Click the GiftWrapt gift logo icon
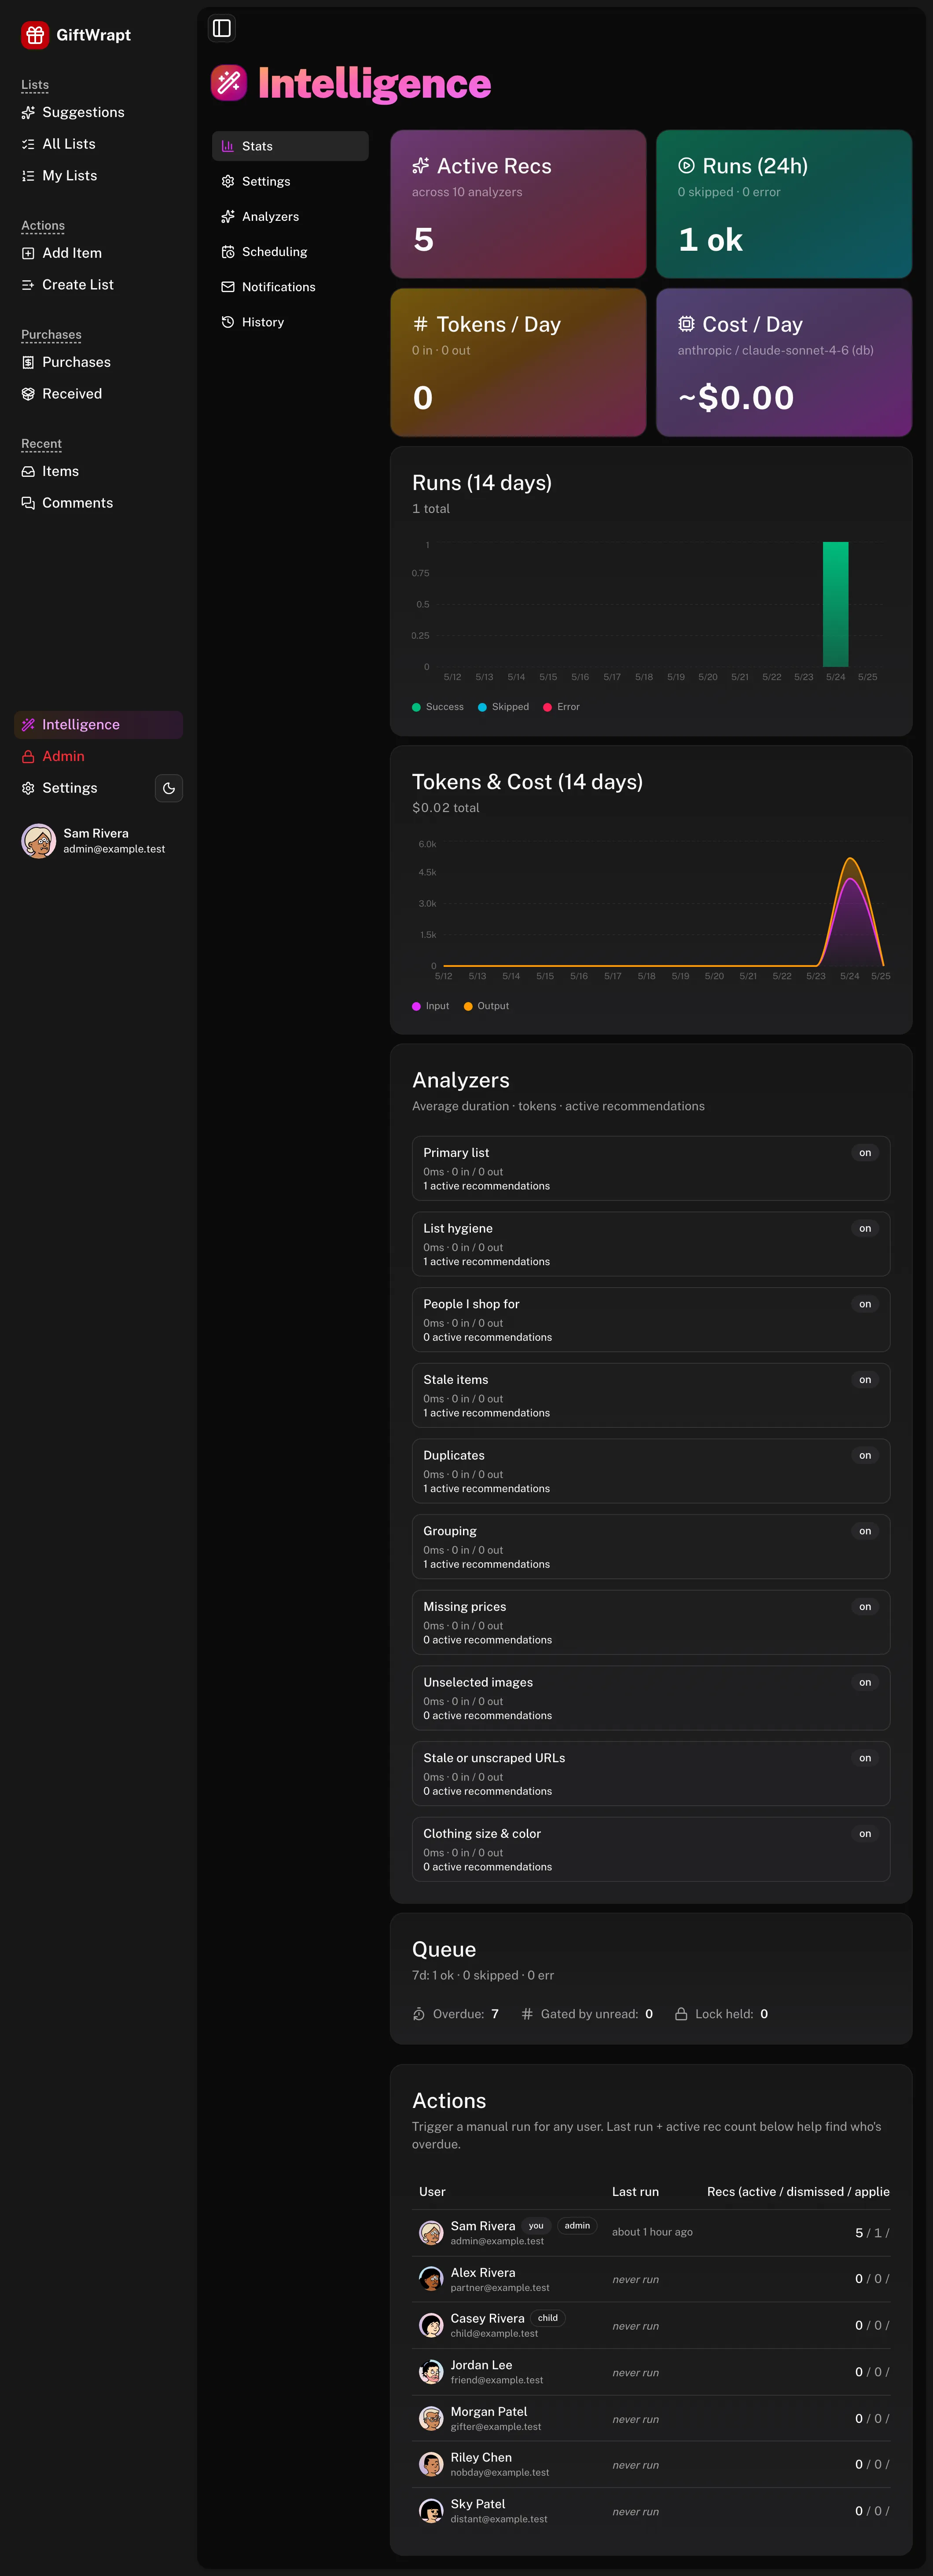Screen dimensions: 933x2576 (35, 35)
